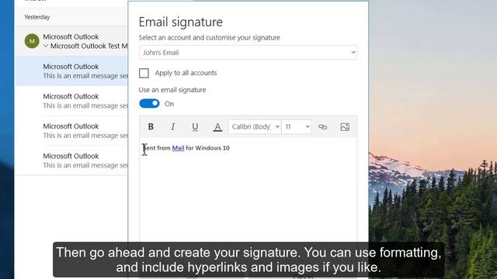
Task: Select the green M sender avatar
Action: (x=32, y=41)
